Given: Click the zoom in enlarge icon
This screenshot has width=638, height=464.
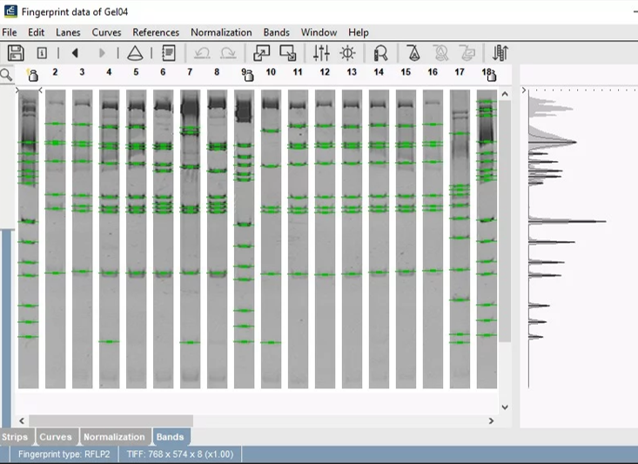Looking at the screenshot, I should [261, 53].
